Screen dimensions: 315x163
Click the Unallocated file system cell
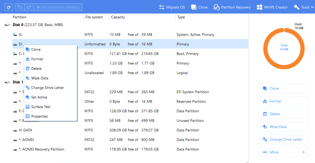(94, 73)
